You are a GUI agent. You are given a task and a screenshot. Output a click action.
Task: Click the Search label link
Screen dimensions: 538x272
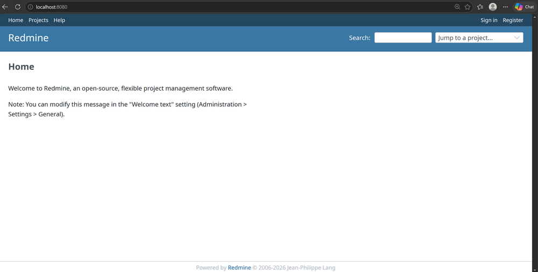point(359,38)
